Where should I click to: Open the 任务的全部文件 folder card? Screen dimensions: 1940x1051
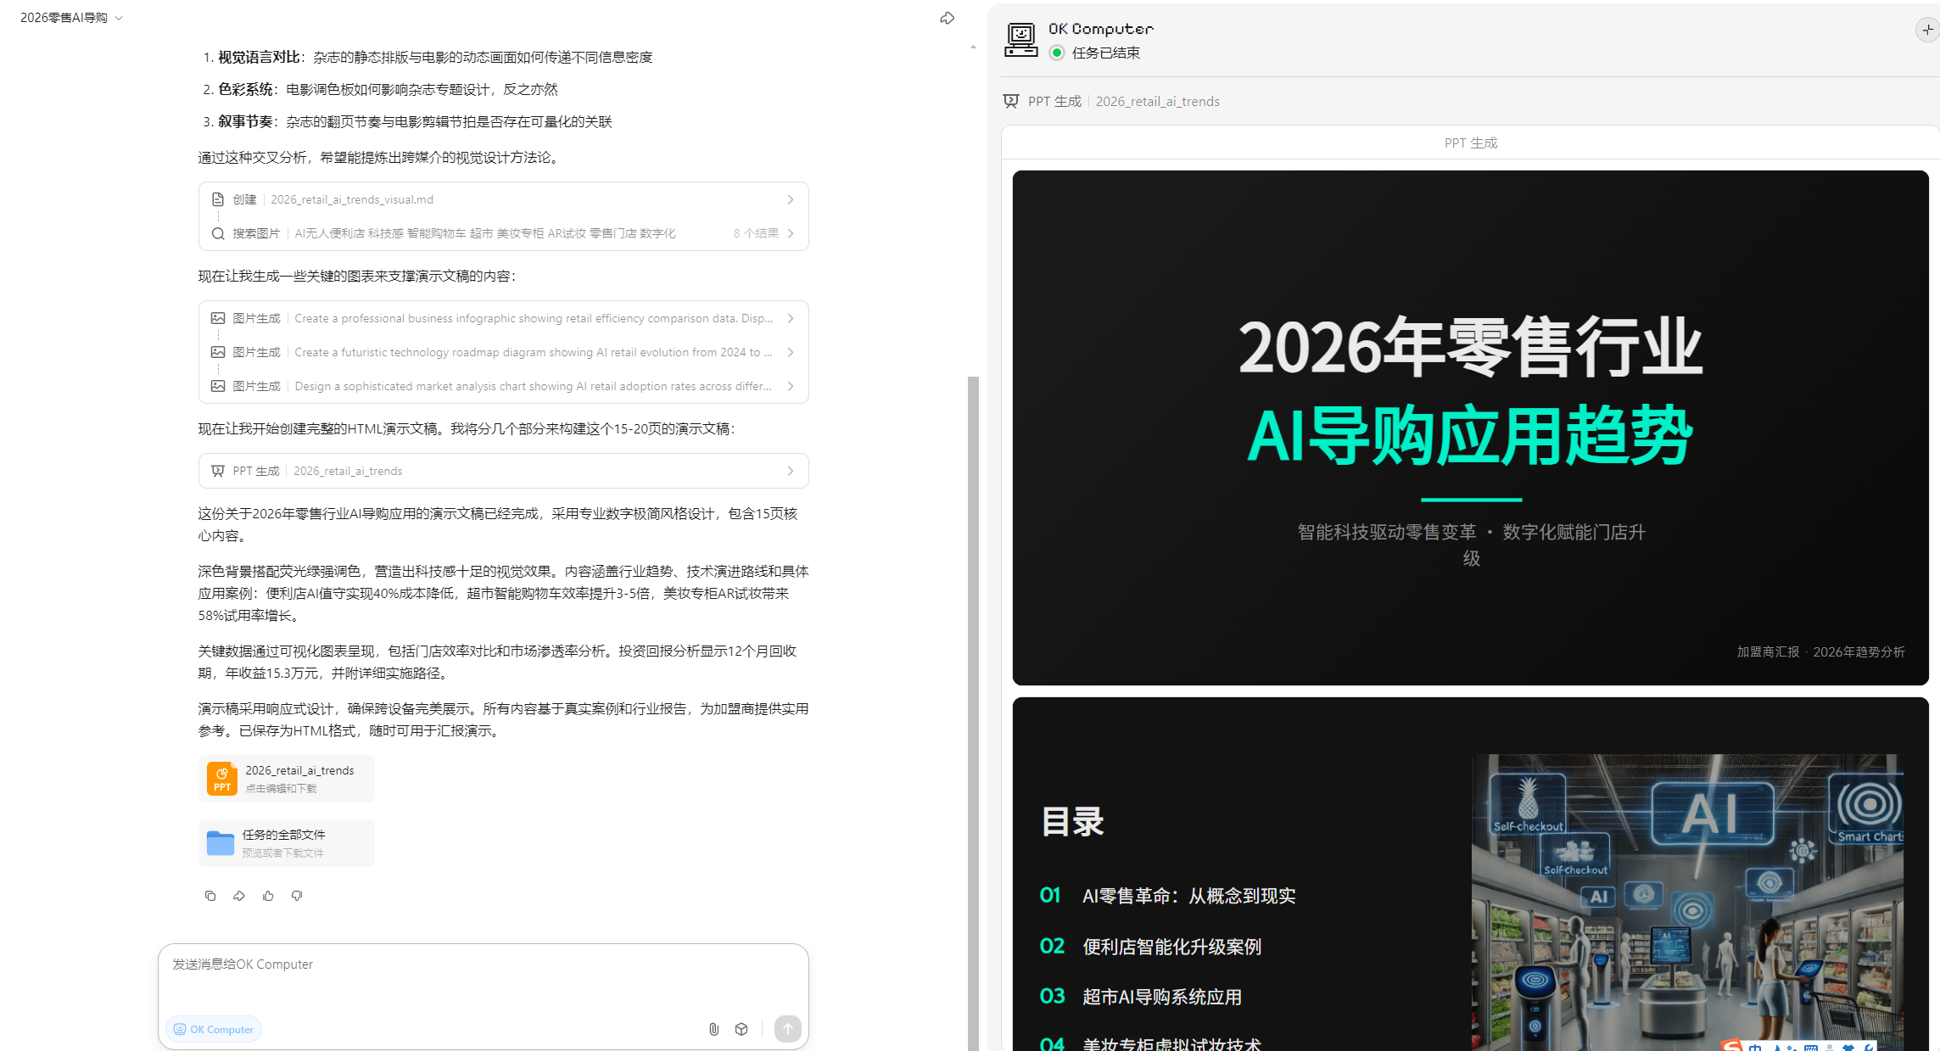287,842
